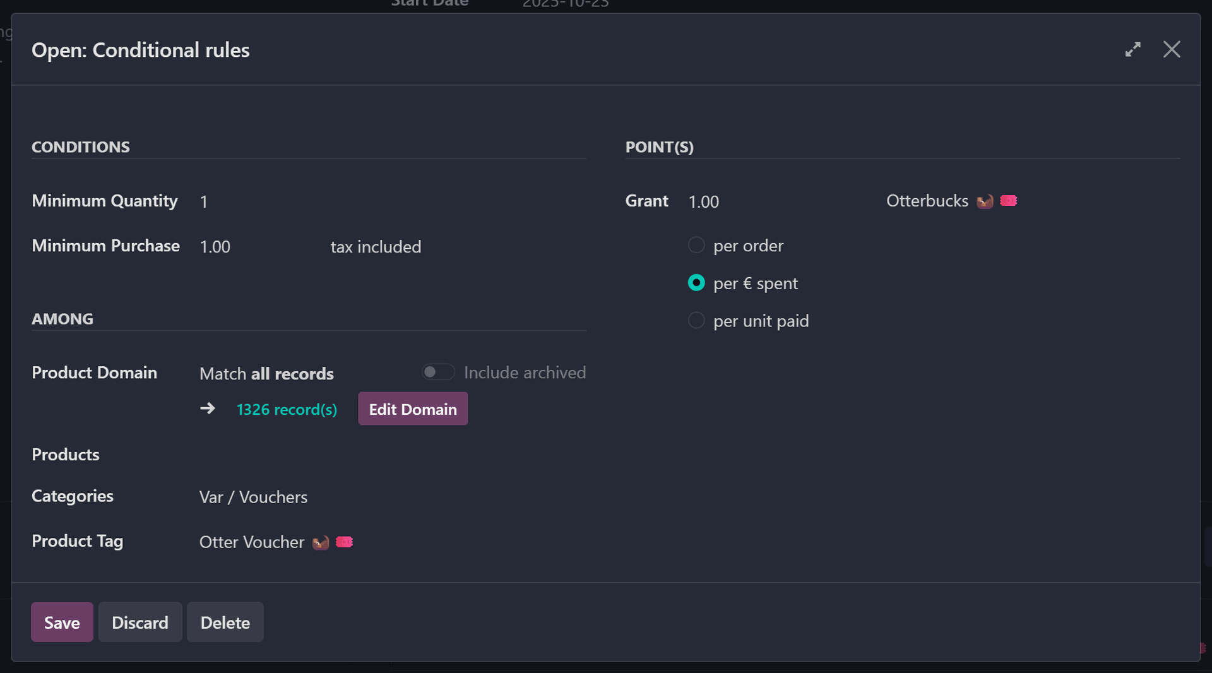Choose the "per unit paid" radio option
This screenshot has height=673, width=1212.
pyautogui.click(x=696, y=321)
